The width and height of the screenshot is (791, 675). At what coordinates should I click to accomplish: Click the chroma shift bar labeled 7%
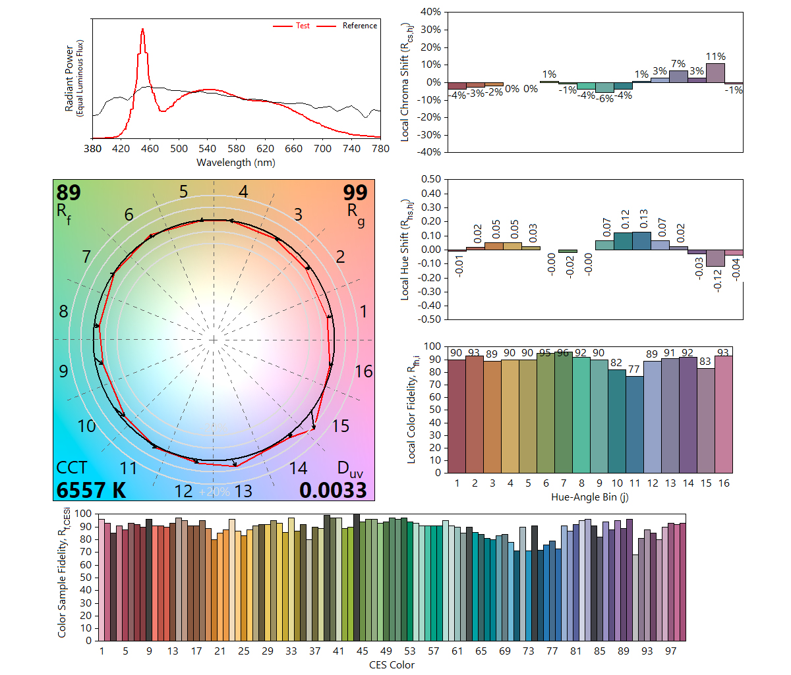(x=678, y=76)
